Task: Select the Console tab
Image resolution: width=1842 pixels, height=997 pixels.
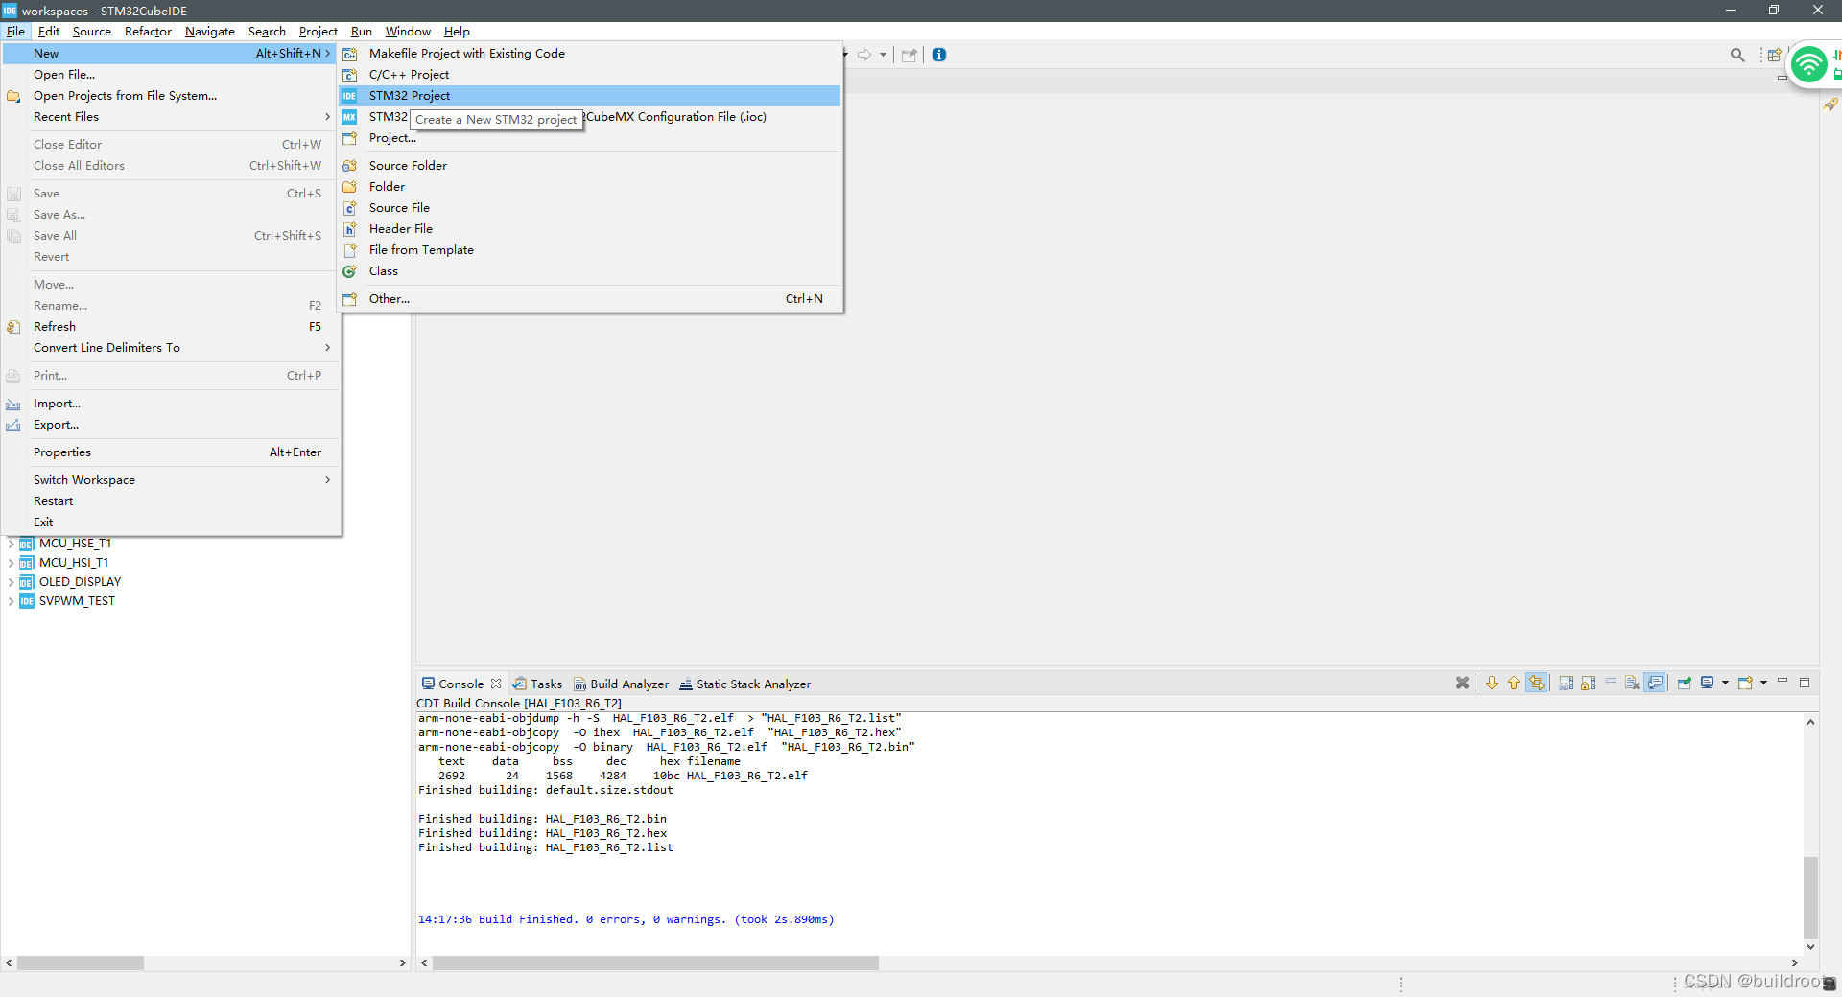Action: coord(461,684)
